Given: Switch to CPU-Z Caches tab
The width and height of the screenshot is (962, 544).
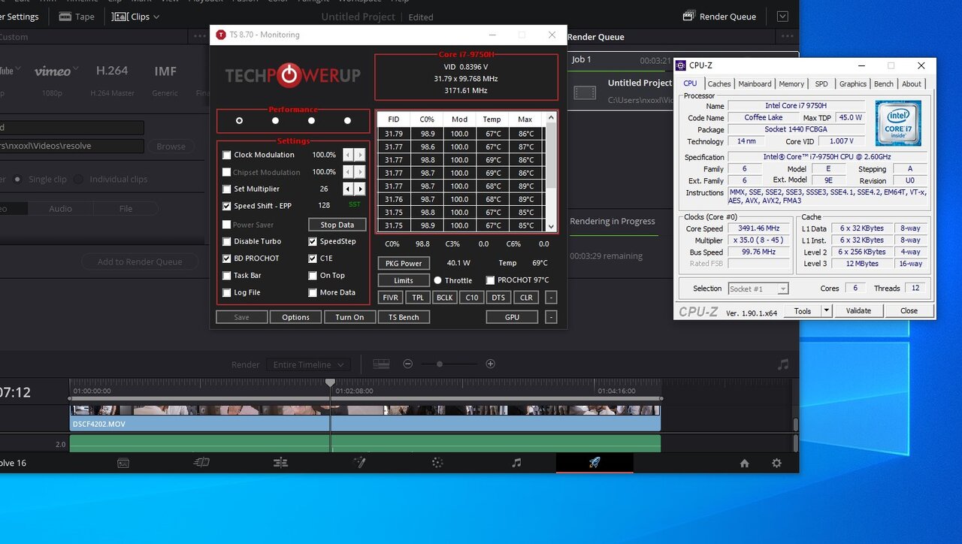Looking at the screenshot, I should click(719, 84).
